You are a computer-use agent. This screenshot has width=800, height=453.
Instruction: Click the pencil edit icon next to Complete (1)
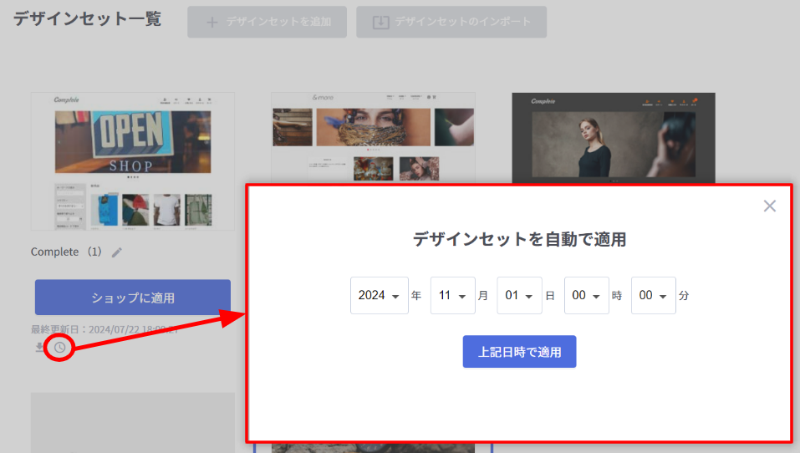117,252
